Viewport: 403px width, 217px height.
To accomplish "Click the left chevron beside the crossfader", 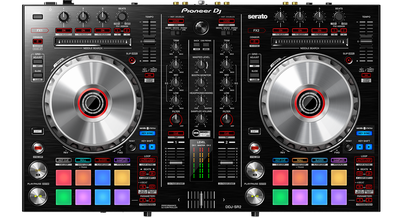I will (179, 200).
